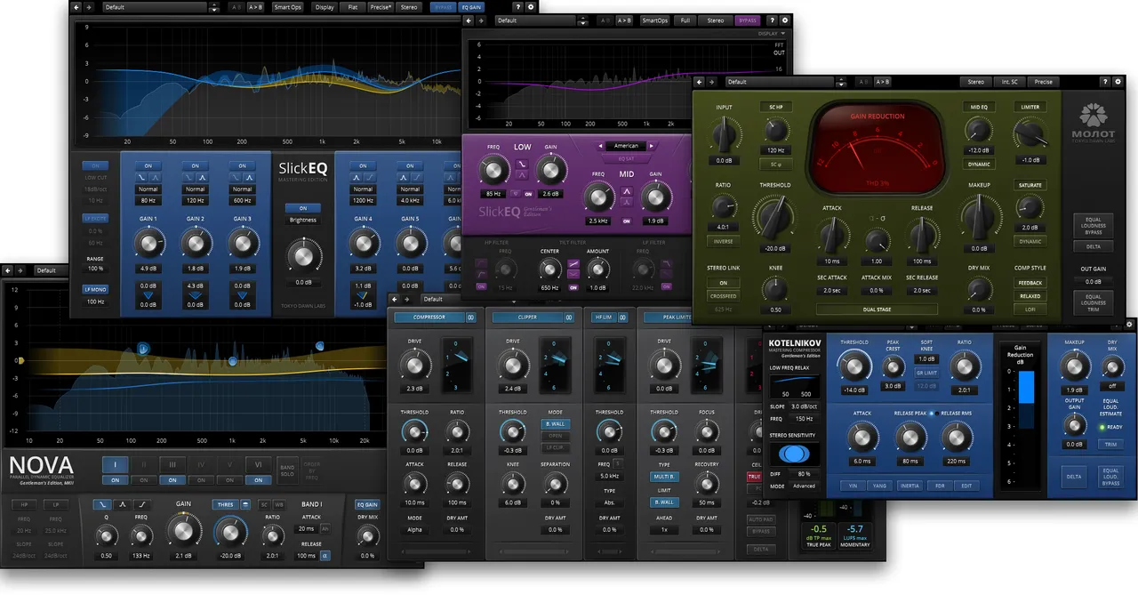Click the alpha release button in Nova
This screenshot has height=595, width=1138.
[x=325, y=556]
